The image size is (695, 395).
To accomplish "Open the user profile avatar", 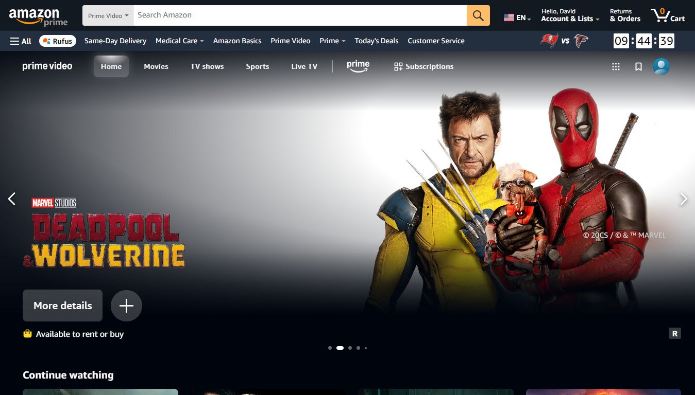I will tap(661, 66).
